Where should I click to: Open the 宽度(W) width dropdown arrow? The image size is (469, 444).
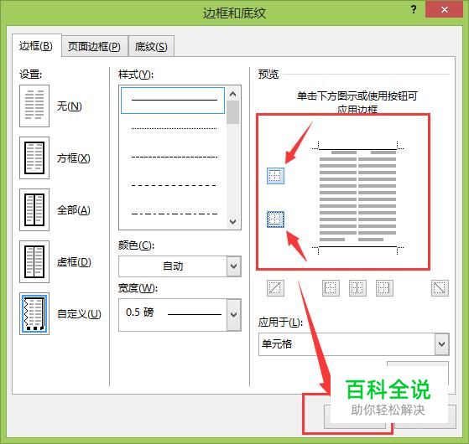pos(234,315)
